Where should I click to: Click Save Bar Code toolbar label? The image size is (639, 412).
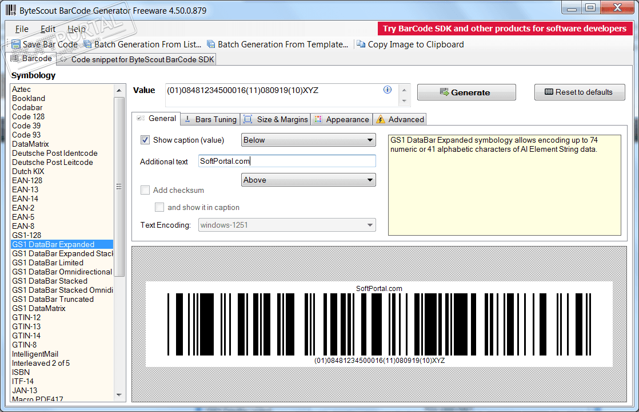click(50, 45)
